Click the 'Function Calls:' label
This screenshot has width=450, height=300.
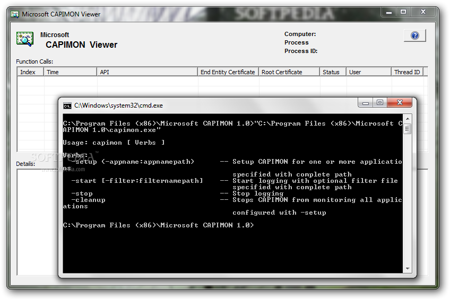tap(34, 61)
